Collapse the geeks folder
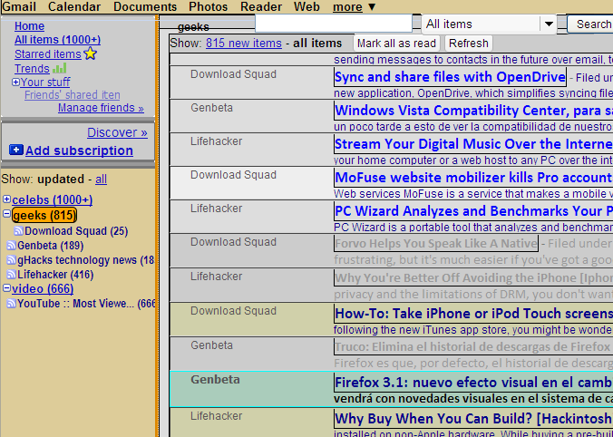 click(6, 214)
